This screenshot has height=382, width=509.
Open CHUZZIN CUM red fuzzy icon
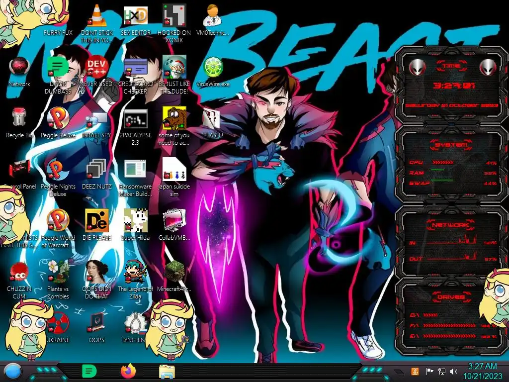click(19, 272)
